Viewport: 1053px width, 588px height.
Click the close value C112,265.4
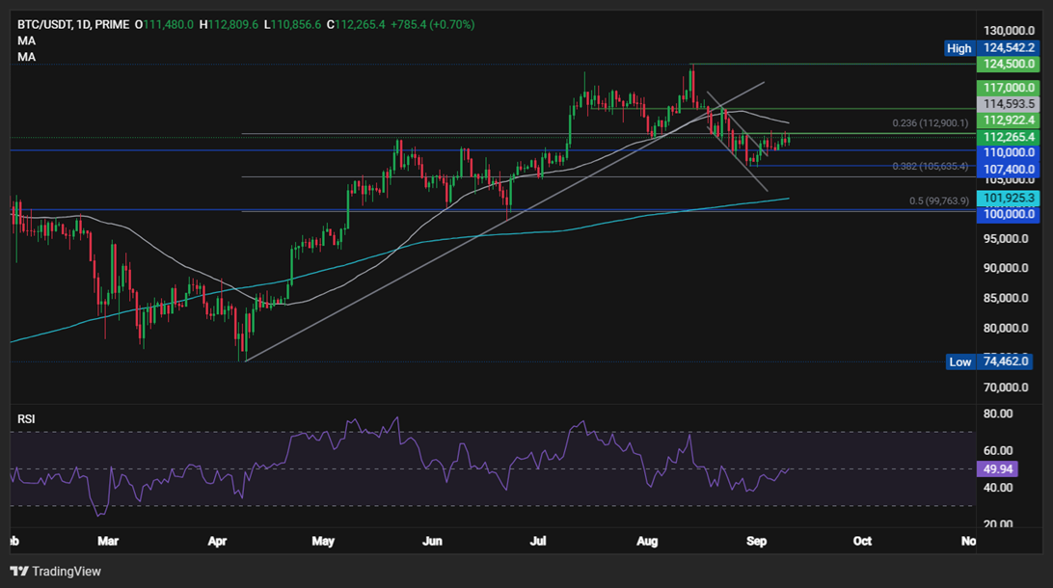point(356,25)
